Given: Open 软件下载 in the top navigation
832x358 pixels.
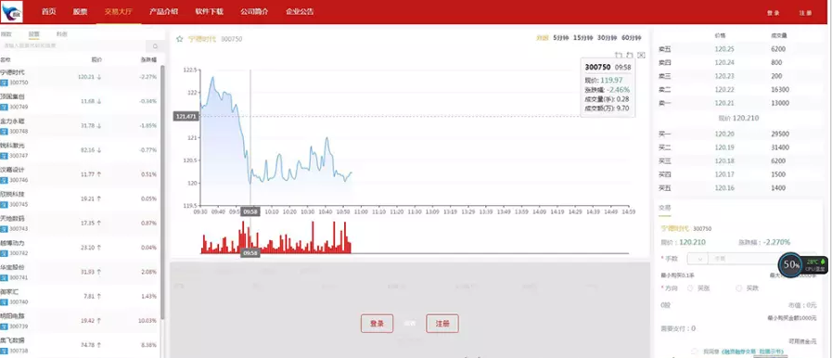Looking at the screenshot, I should pos(209,12).
